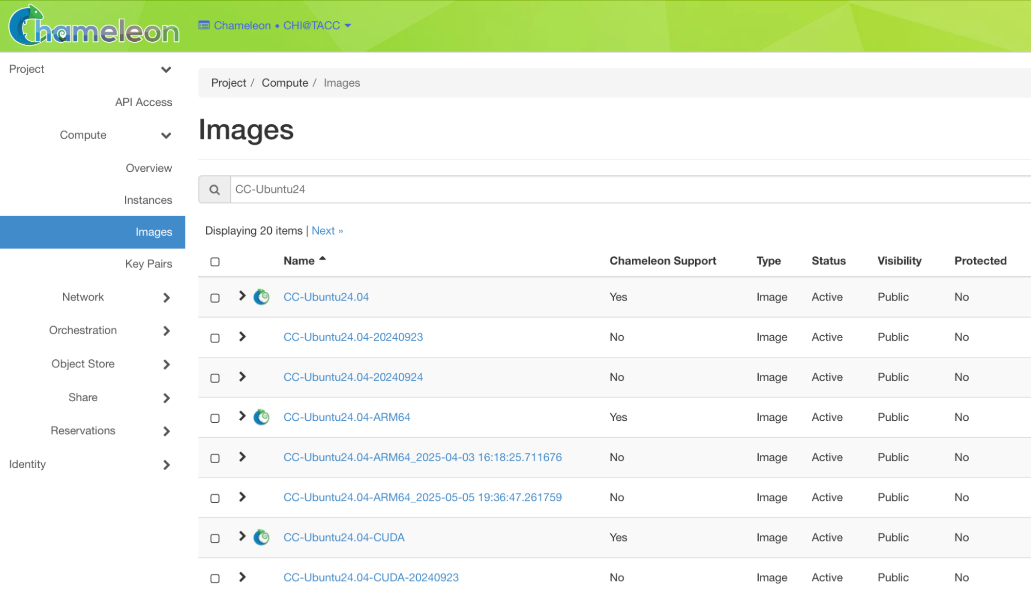
Task: Select the CC-Ubuntu24.04-ARM64 row checkbox
Action: [x=215, y=418]
